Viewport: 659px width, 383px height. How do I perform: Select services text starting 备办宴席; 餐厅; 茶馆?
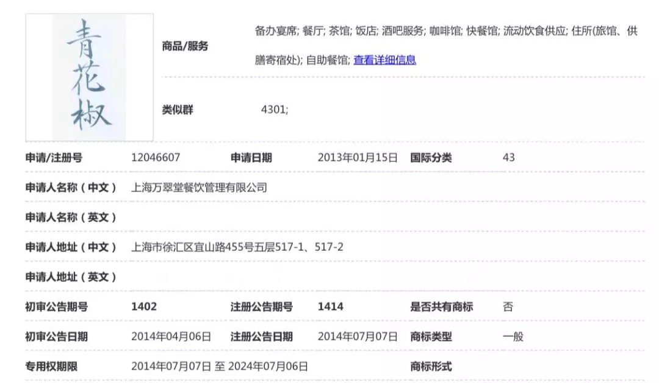(446, 30)
